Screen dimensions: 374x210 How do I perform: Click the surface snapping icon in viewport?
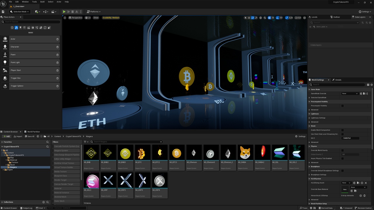(265, 18)
